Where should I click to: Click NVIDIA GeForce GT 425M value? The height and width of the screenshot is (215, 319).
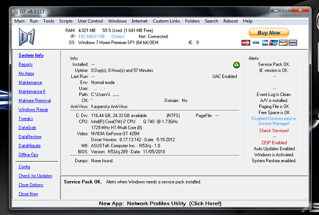(115, 134)
